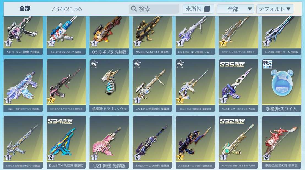
Task: Click the 95式:JACKPOT gold skin
Action: (152, 35)
